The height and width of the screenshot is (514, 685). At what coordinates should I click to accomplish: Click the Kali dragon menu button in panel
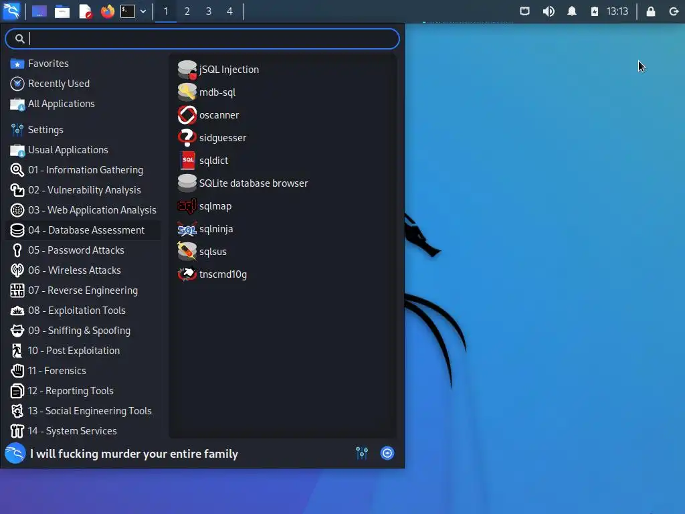coord(11,11)
